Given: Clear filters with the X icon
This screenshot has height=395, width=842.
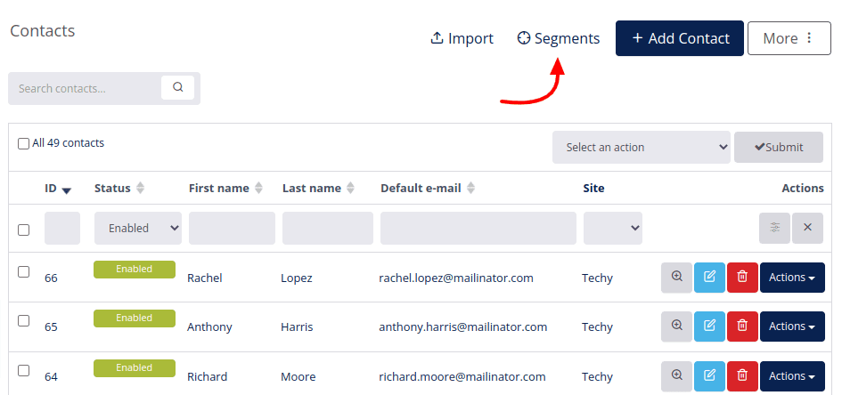Looking at the screenshot, I should coord(807,228).
